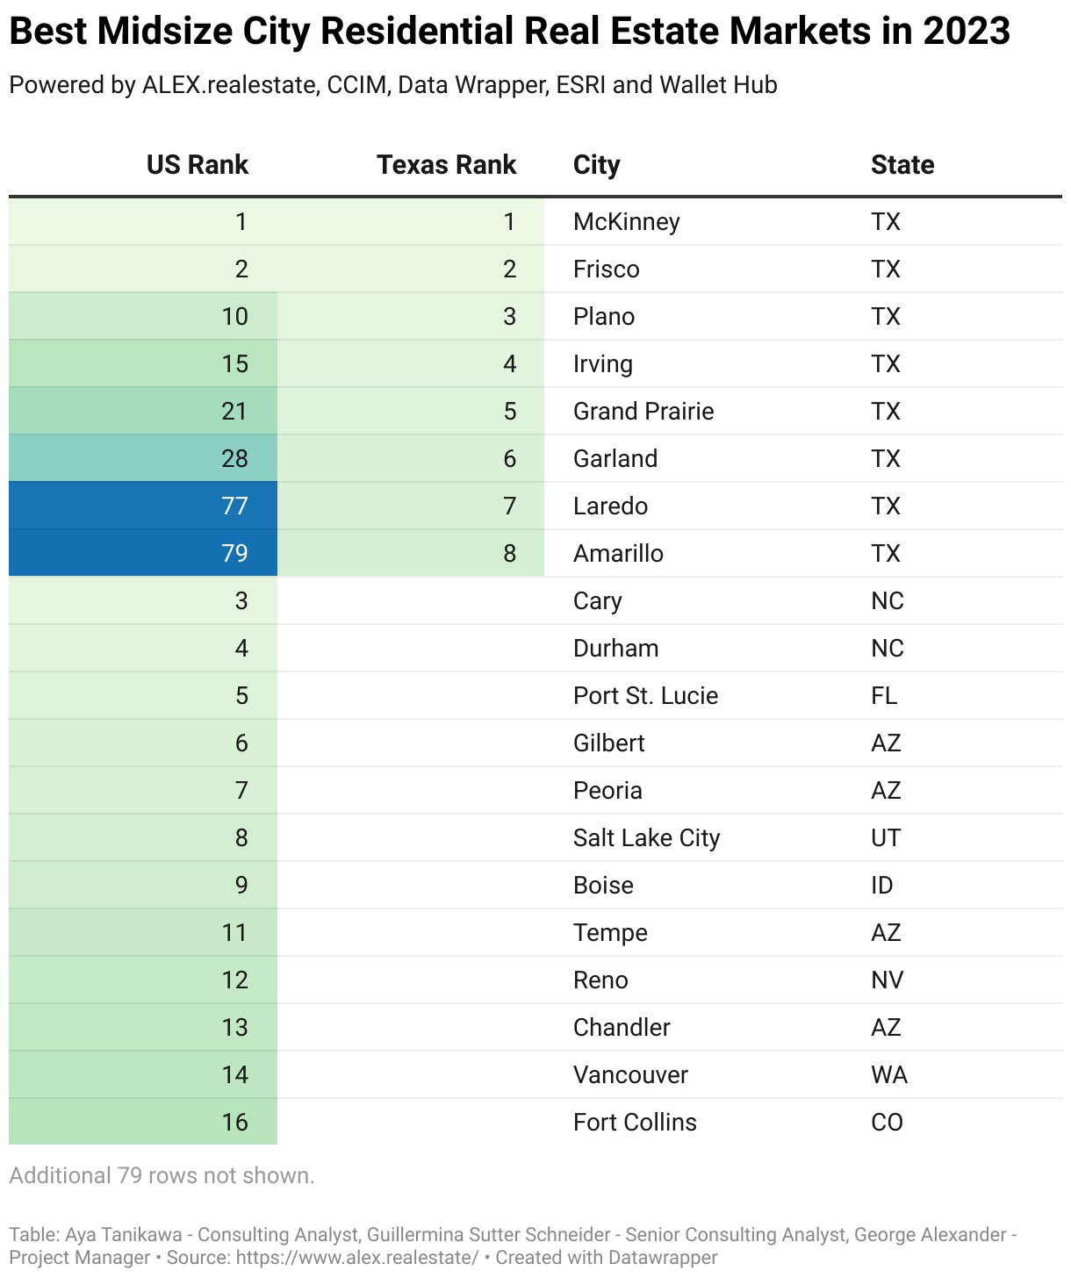Screen dimensions: 1071x1278
Task: Click the Frisco city cell
Action: (x=606, y=269)
